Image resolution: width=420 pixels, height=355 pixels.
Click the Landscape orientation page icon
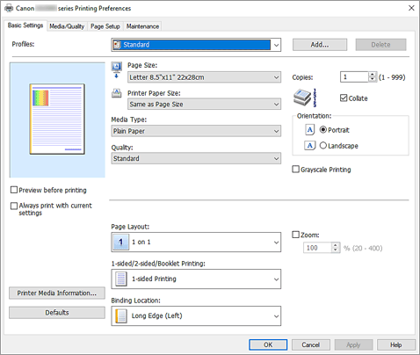tap(309, 145)
